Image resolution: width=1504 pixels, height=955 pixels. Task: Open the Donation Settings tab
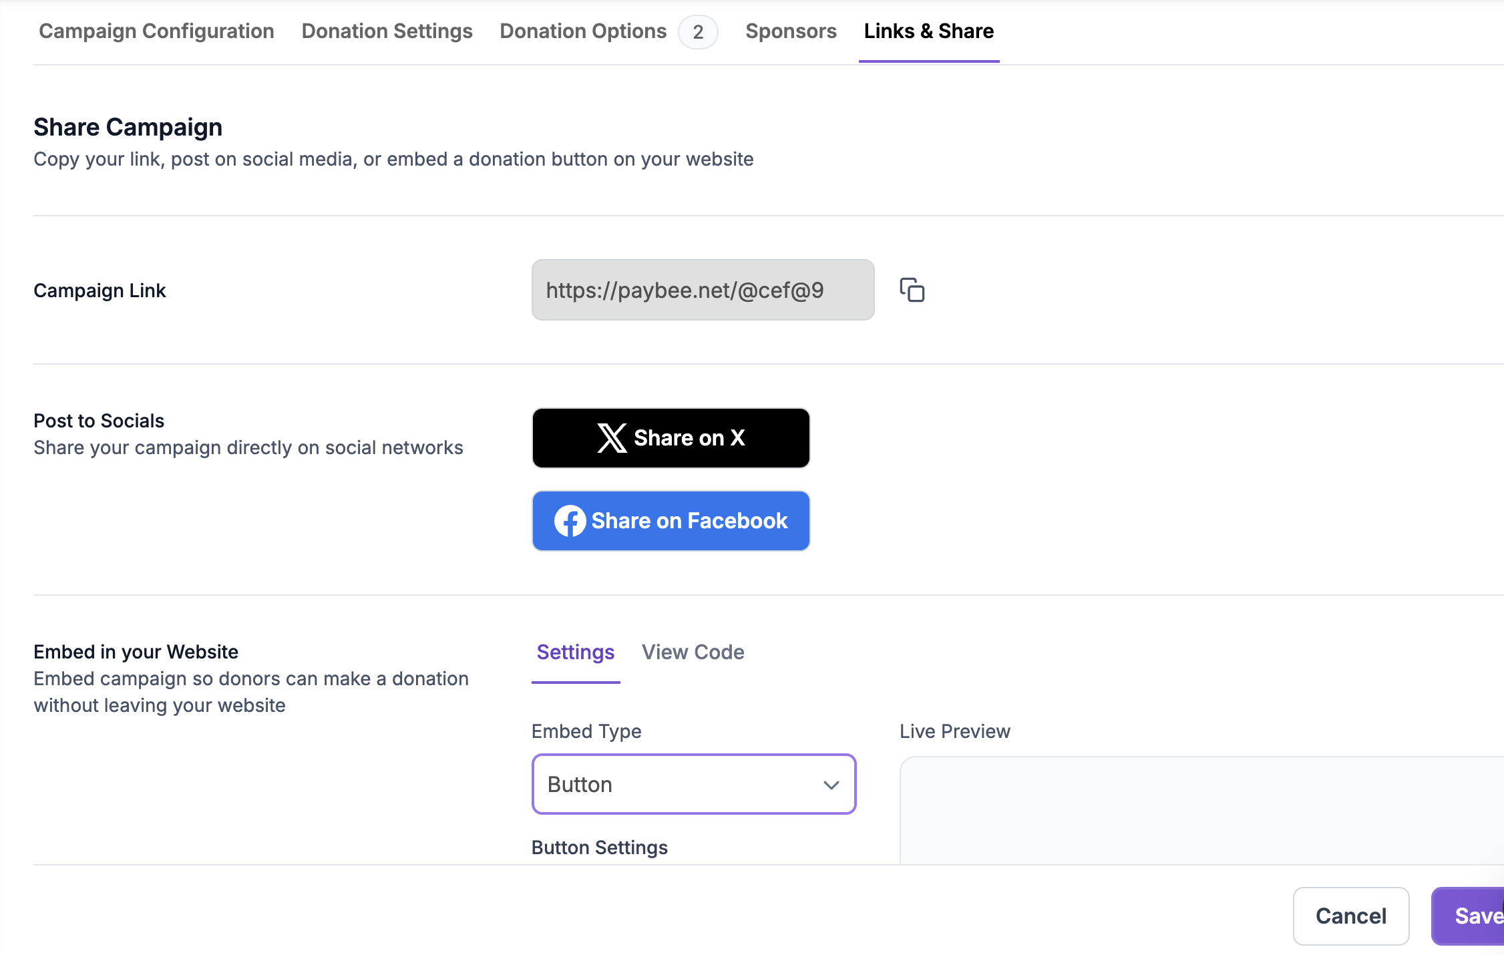tap(387, 31)
